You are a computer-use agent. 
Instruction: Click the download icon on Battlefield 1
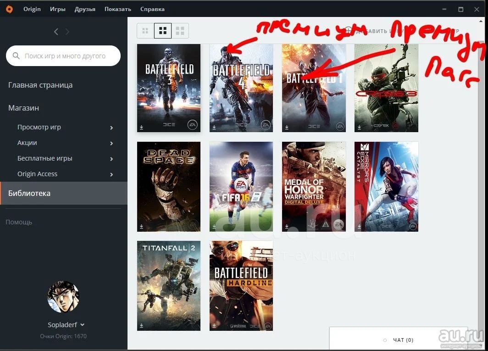(287, 128)
